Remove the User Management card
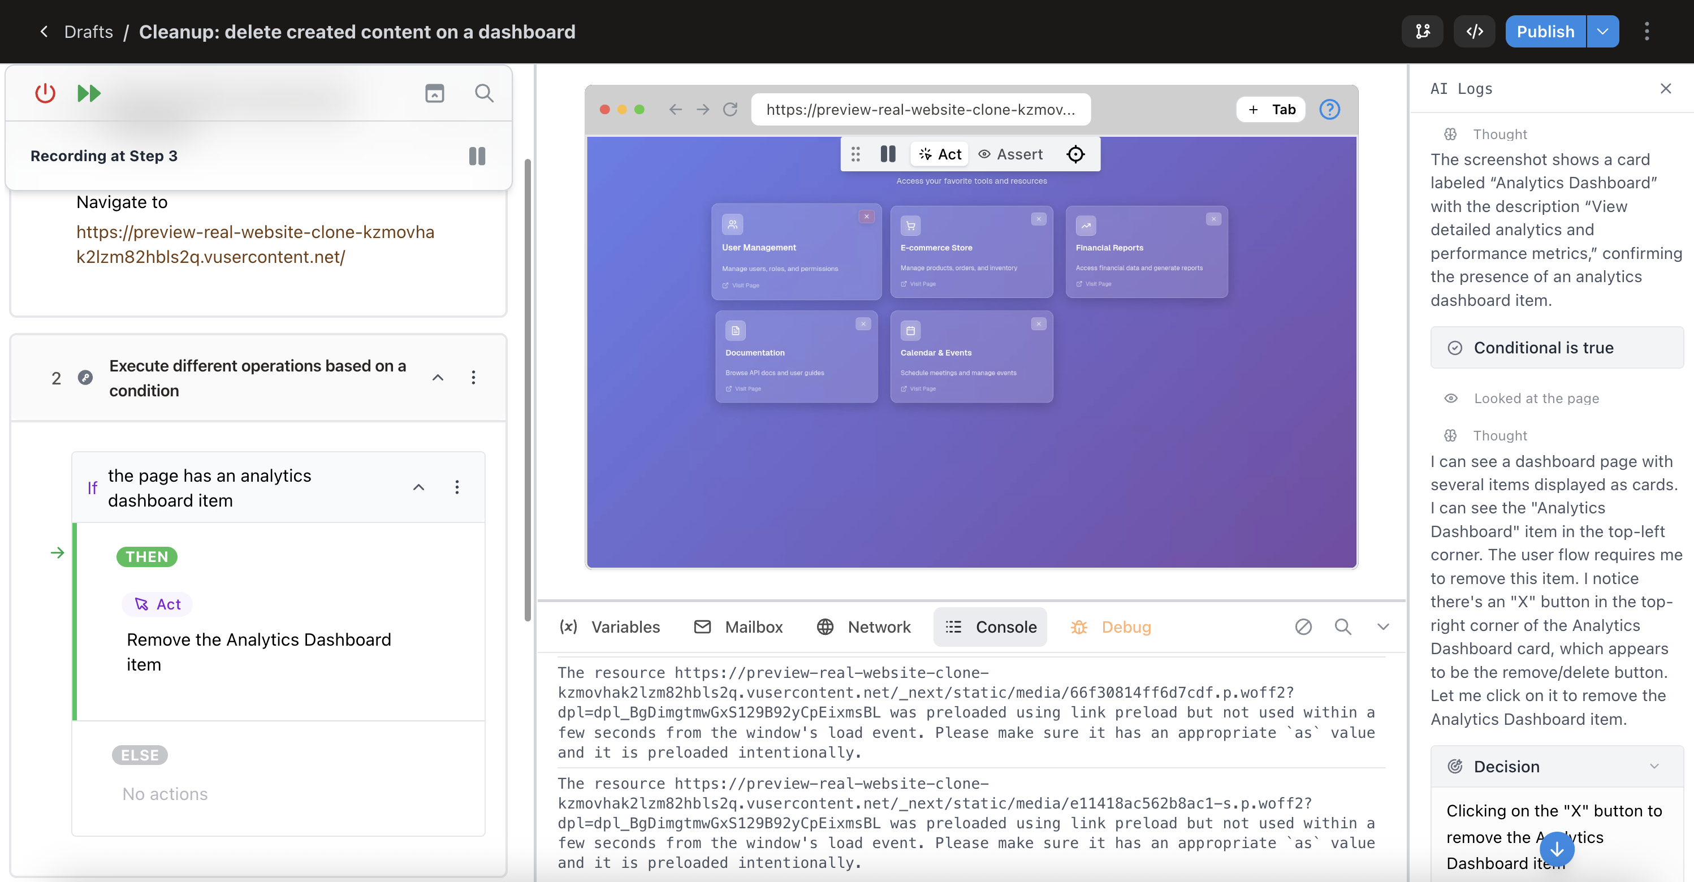 (x=867, y=217)
